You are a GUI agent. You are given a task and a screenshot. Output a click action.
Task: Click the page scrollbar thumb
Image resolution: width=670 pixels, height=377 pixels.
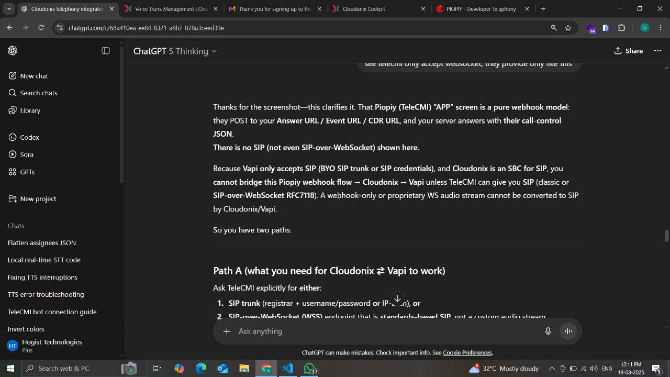pyautogui.click(x=666, y=236)
